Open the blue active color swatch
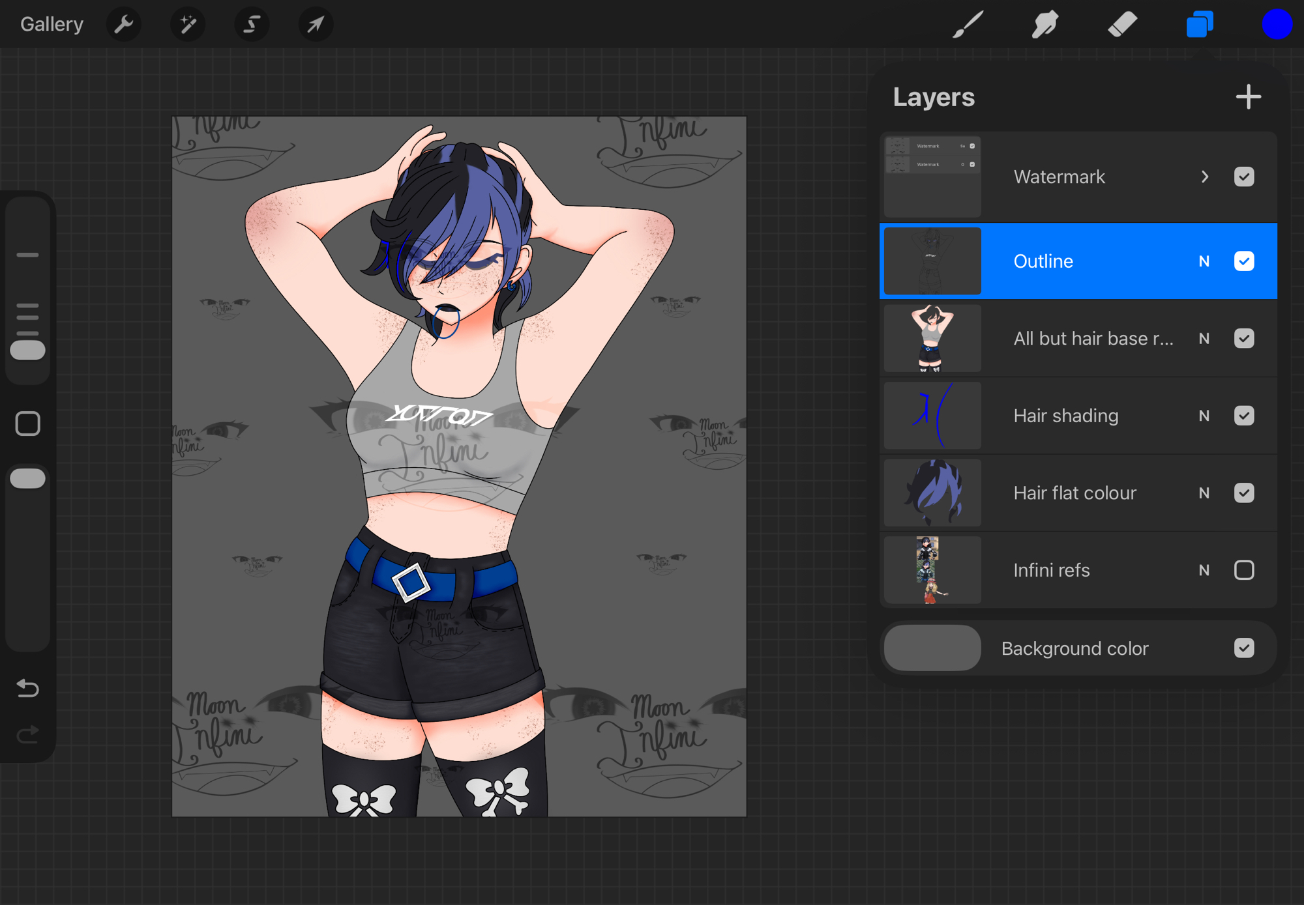This screenshot has width=1304, height=905. click(x=1276, y=25)
